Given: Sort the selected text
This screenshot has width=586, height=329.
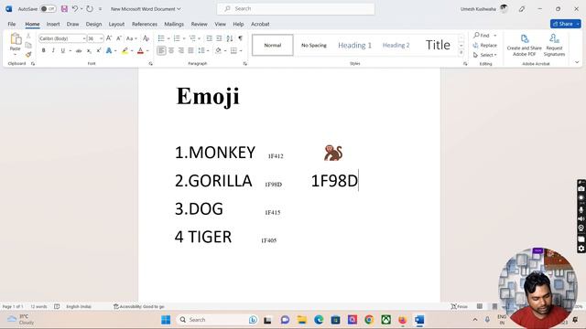Looking at the screenshot, I should pyautogui.click(x=230, y=38).
